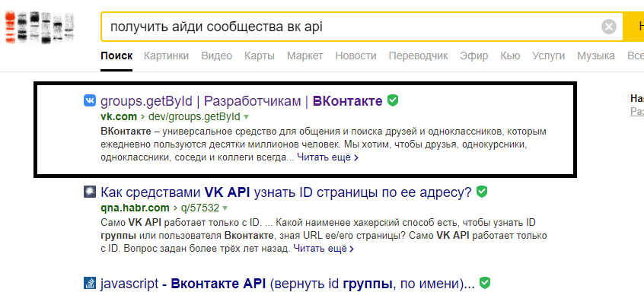Click the VK favicon next to groups.getById result
The width and height of the screenshot is (644, 292).
click(90, 100)
